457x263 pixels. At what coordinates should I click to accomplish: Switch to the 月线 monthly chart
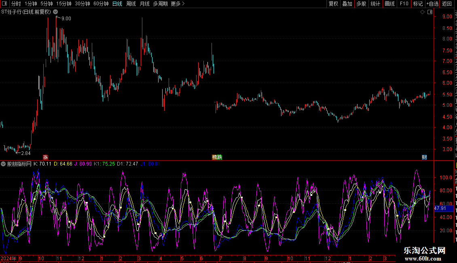[x=144, y=4]
